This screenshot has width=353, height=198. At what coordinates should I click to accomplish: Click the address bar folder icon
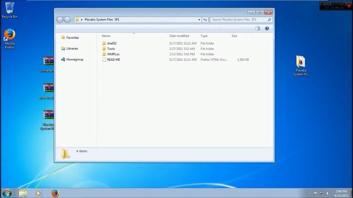pos(77,20)
